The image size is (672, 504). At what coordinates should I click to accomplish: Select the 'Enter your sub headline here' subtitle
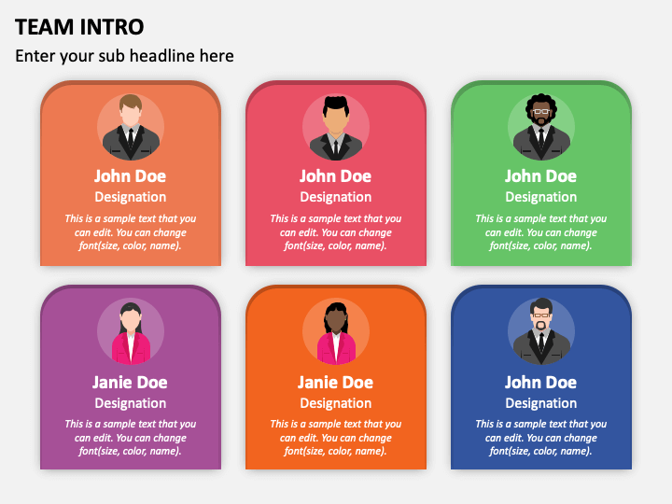(x=124, y=56)
